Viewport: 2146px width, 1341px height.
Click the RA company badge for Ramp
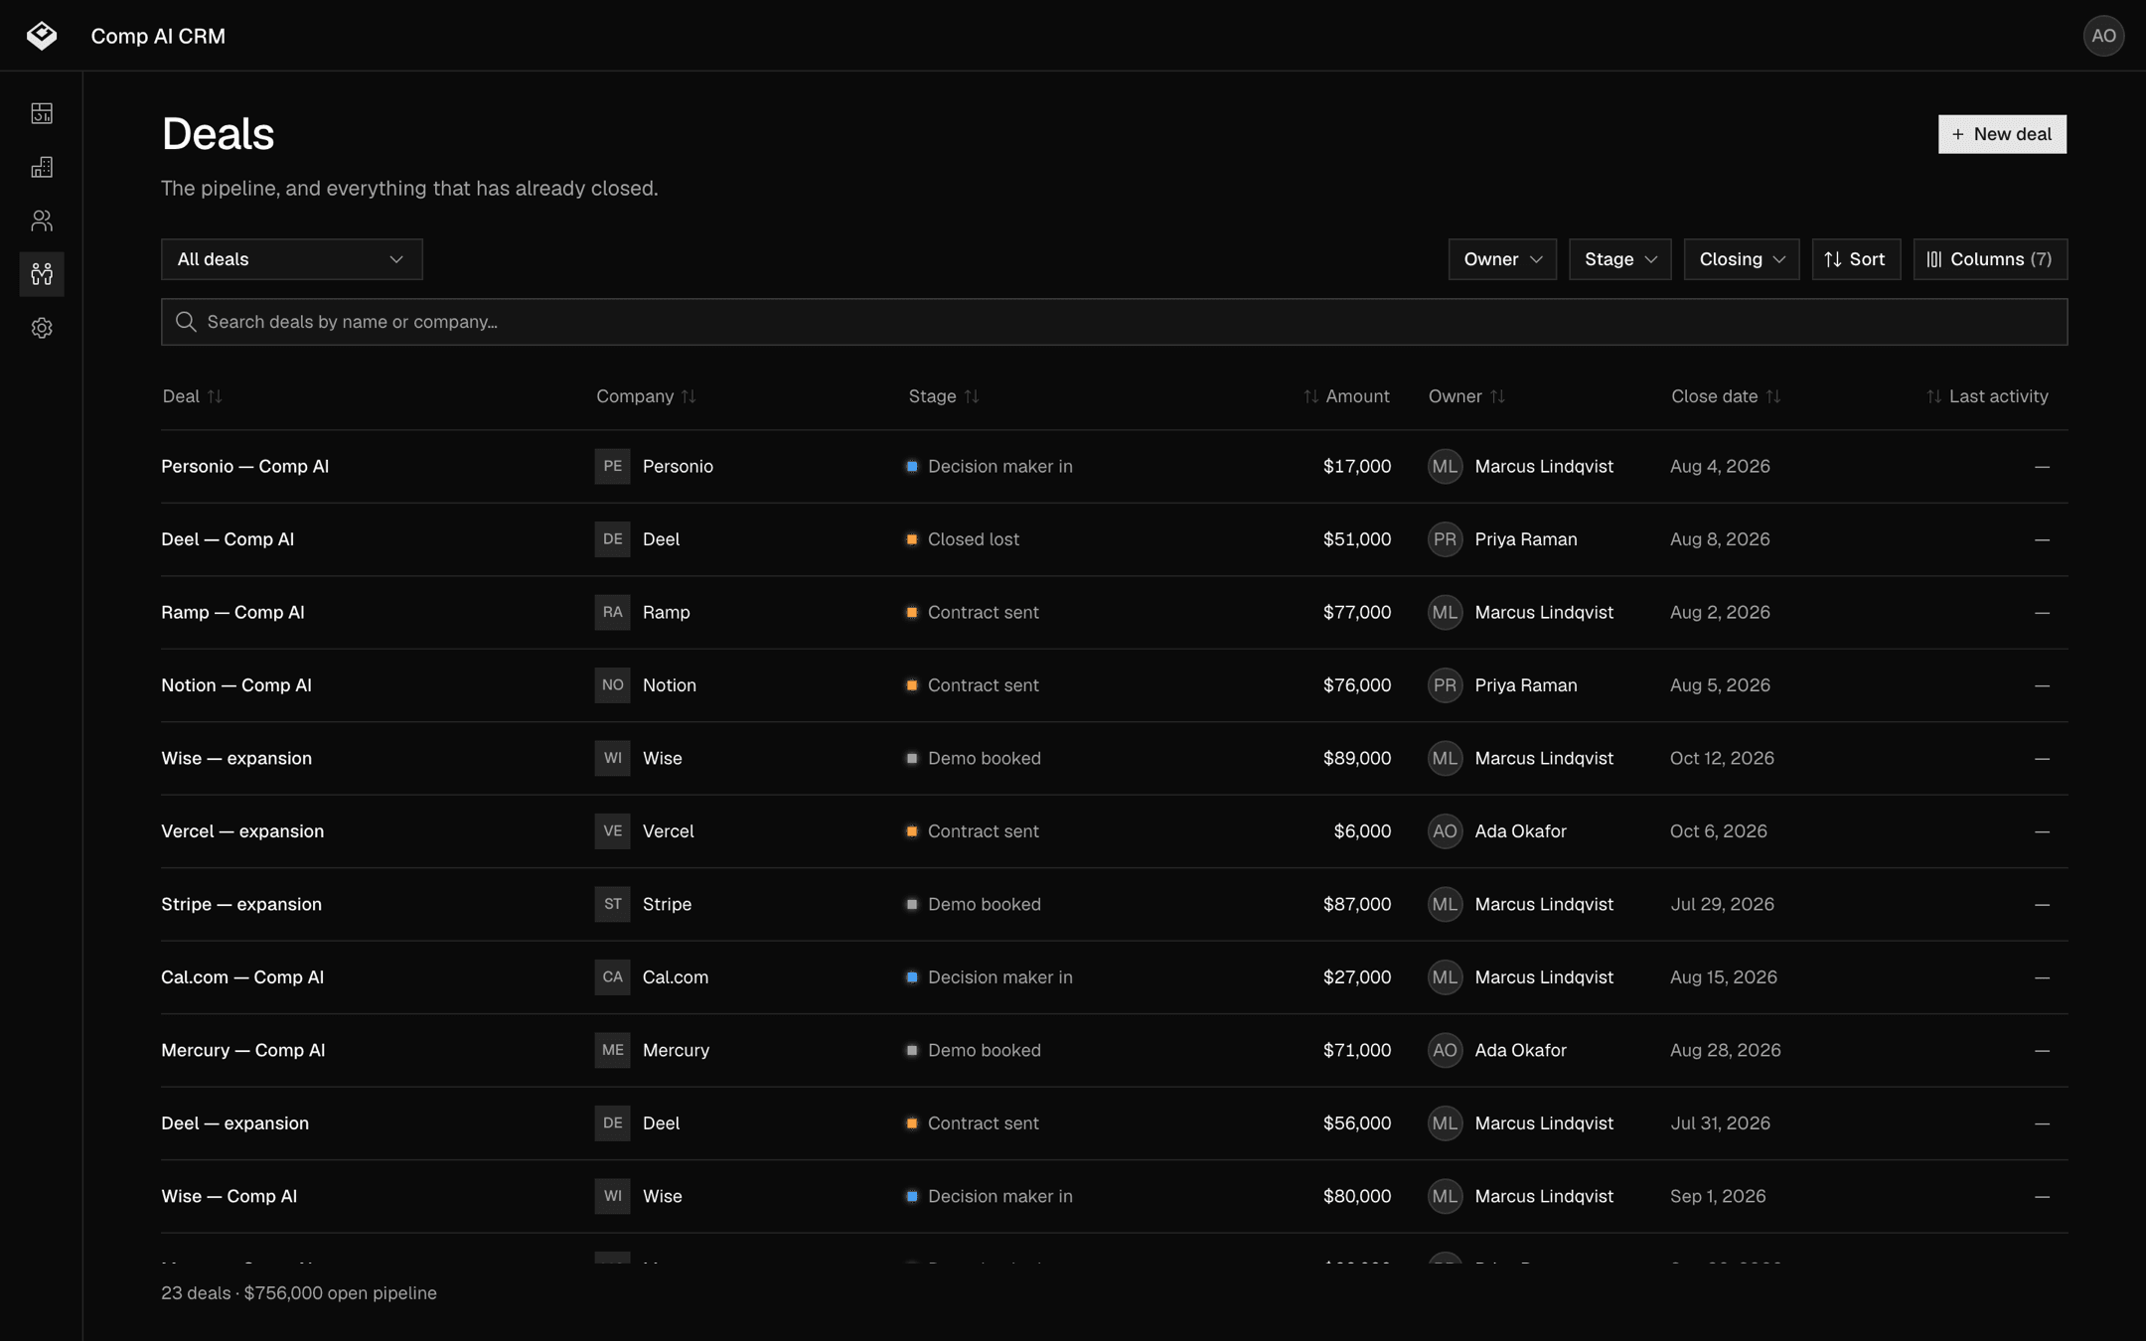[x=612, y=612]
